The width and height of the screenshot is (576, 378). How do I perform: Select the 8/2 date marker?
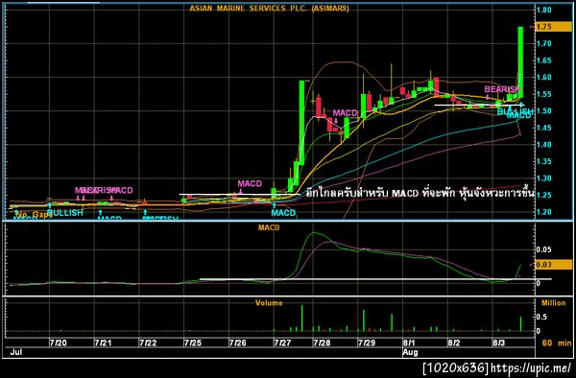(x=454, y=343)
